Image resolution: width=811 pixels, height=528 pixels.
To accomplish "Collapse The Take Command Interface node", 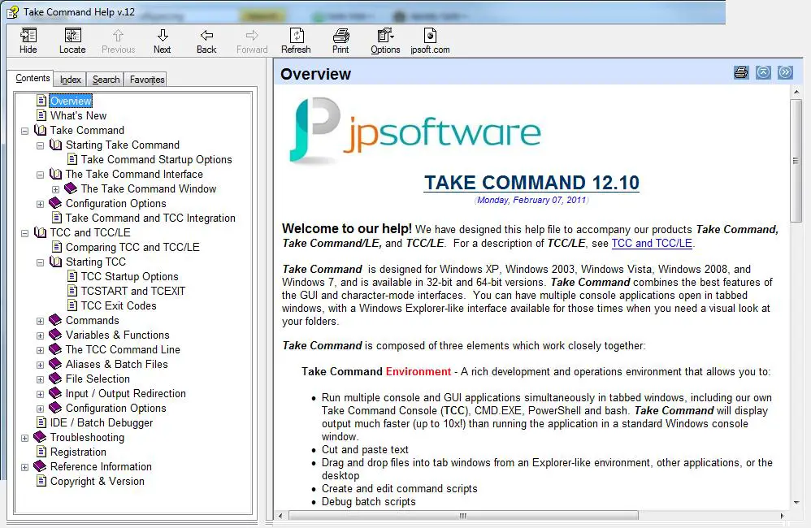I will click(x=40, y=175).
